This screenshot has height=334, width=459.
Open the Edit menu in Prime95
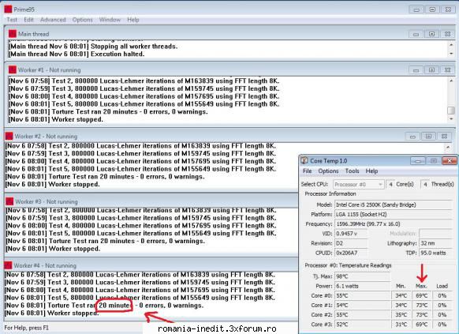[28, 20]
